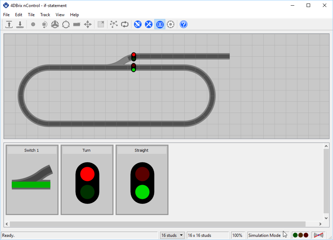Click the brown status indicator dot
The image size is (333, 240).
click(301, 235)
